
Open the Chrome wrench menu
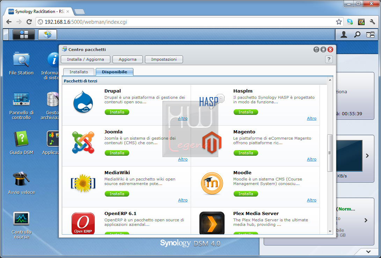(372, 22)
